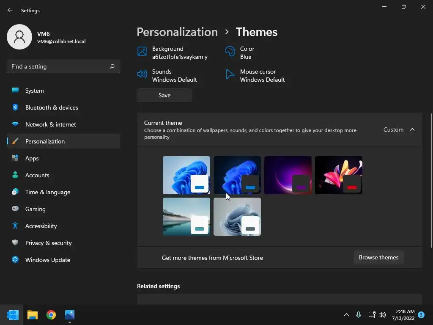Open the notification badge showing 3
433x325 pixels.
tap(421, 315)
